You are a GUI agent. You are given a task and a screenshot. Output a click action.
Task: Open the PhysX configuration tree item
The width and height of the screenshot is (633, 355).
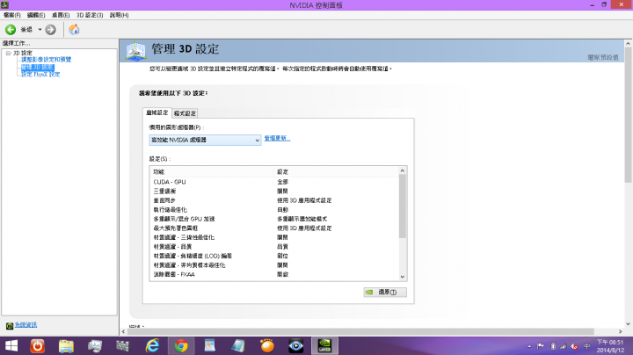coord(40,74)
